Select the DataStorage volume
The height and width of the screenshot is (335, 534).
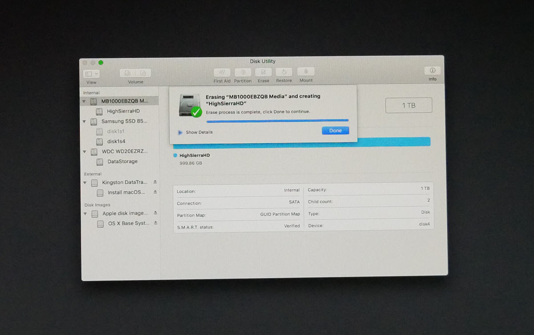[x=122, y=162]
